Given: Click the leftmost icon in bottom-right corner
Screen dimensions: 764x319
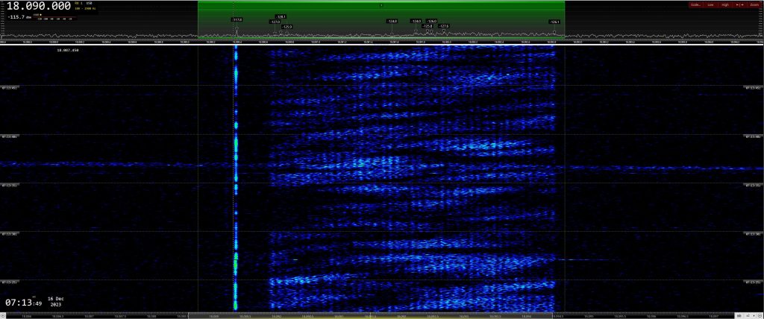Looking at the screenshot, I should tap(739, 315).
